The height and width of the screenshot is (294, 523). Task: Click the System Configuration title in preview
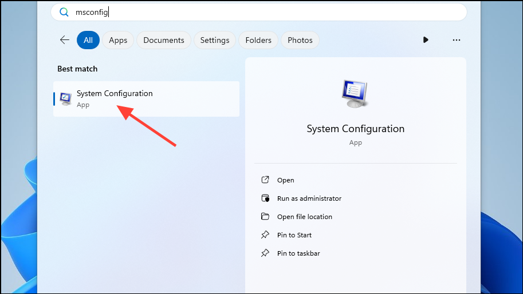point(355,129)
